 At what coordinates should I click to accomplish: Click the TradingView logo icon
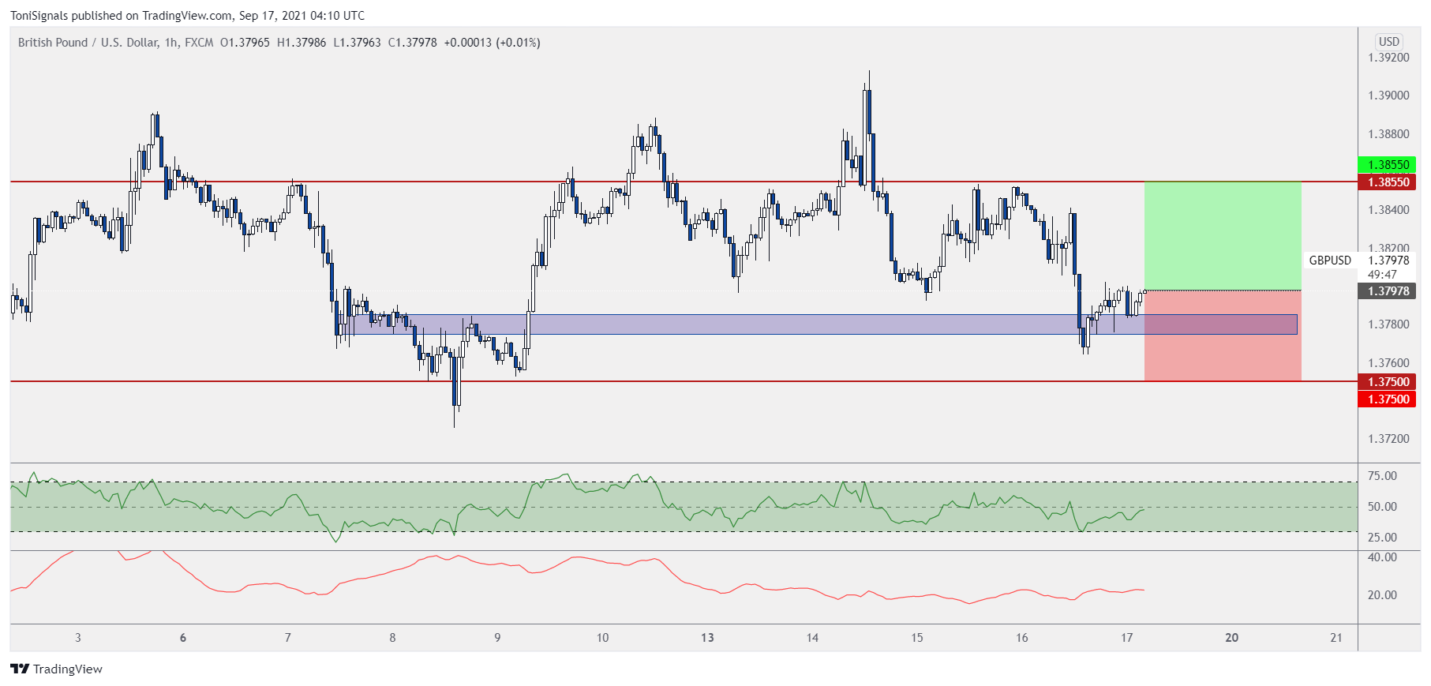click(20, 669)
